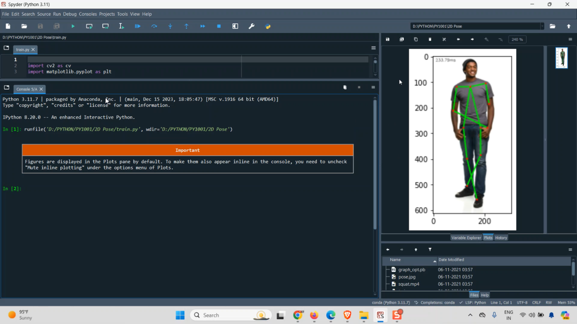Expand the working directory path dropdown
577x324 pixels.
point(542,26)
